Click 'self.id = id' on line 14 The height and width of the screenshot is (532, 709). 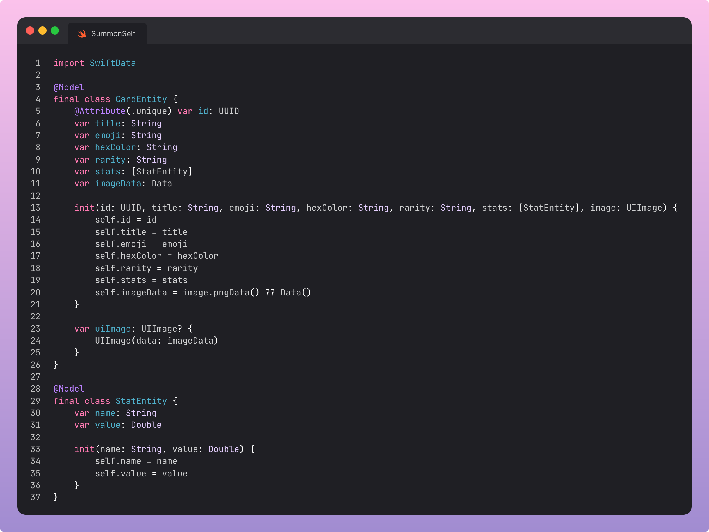pos(126,220)
